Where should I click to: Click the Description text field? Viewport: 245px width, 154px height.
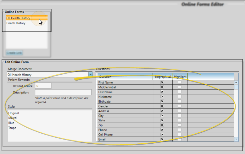coord(63,93)
